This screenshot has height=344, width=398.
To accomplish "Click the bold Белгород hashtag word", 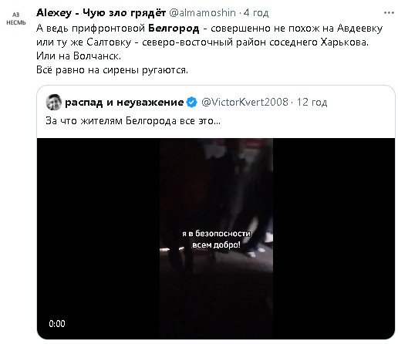I will (174, 29).
